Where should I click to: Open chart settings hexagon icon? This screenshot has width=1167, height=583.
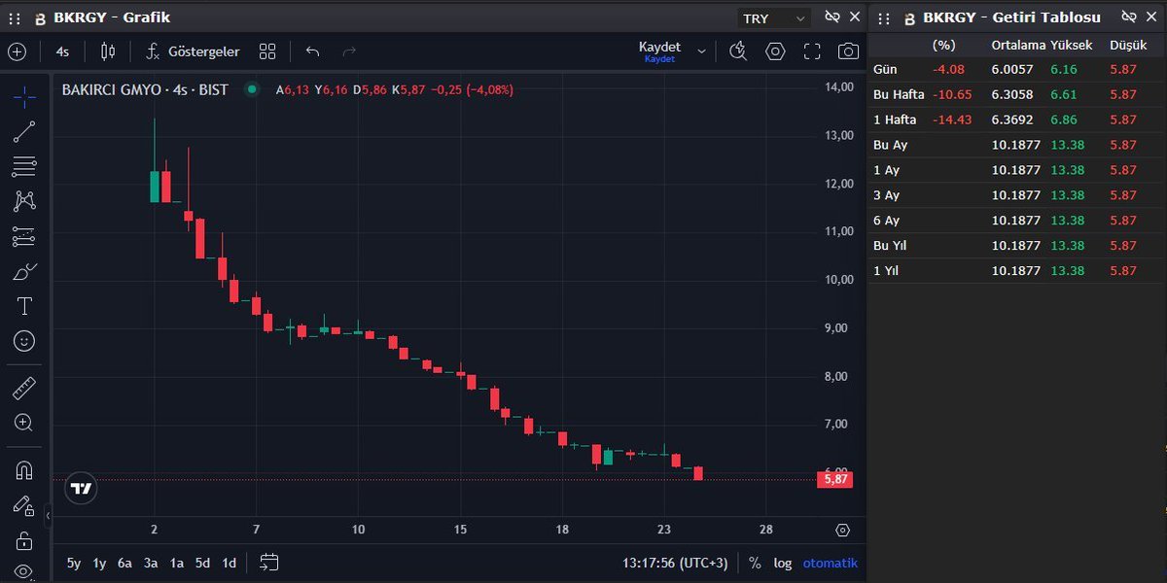tap(775, 51)
